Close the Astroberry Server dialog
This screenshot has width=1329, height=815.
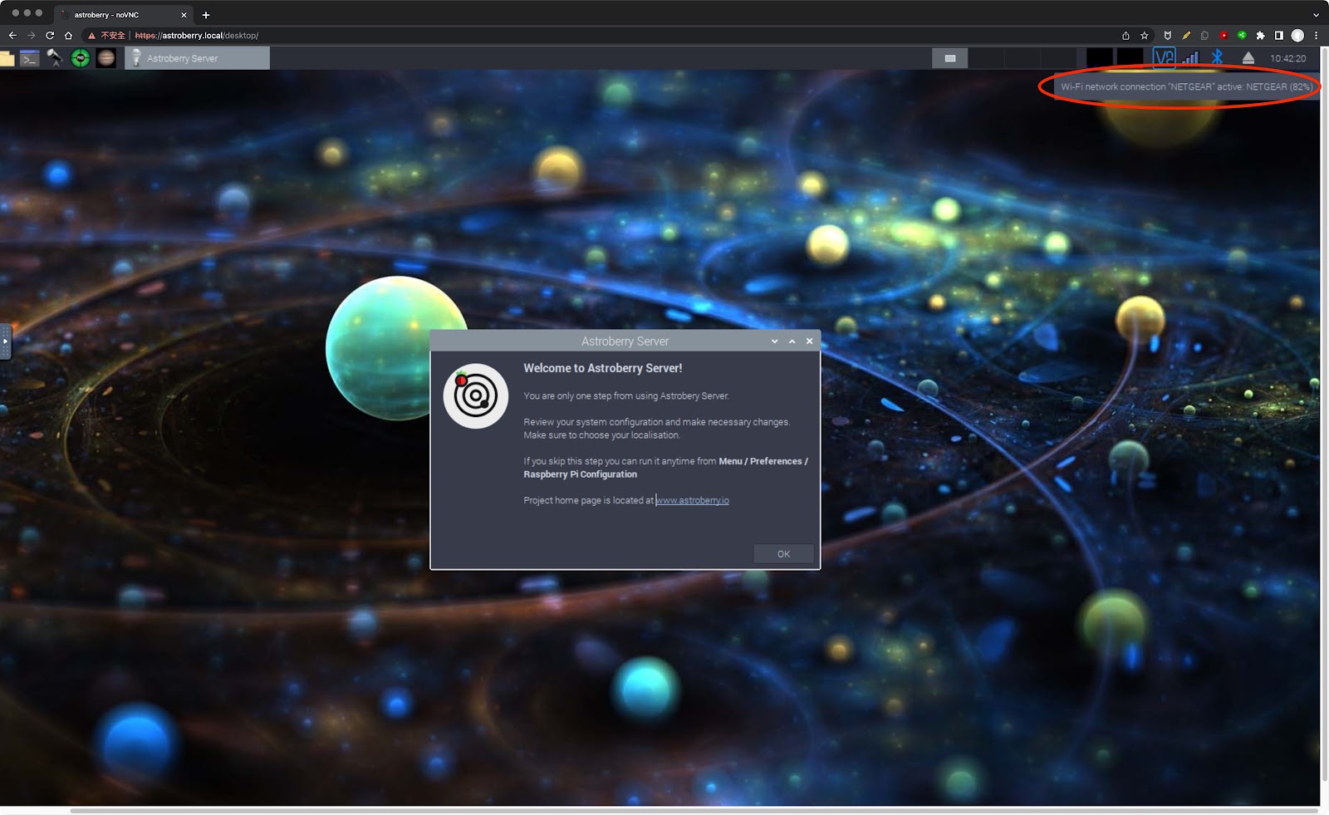[809, 341]
